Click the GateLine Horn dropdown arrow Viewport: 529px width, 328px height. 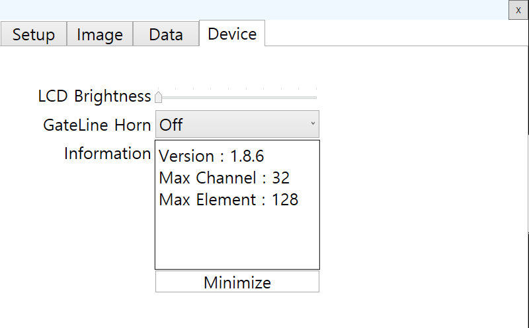click(x=313, y=123)
